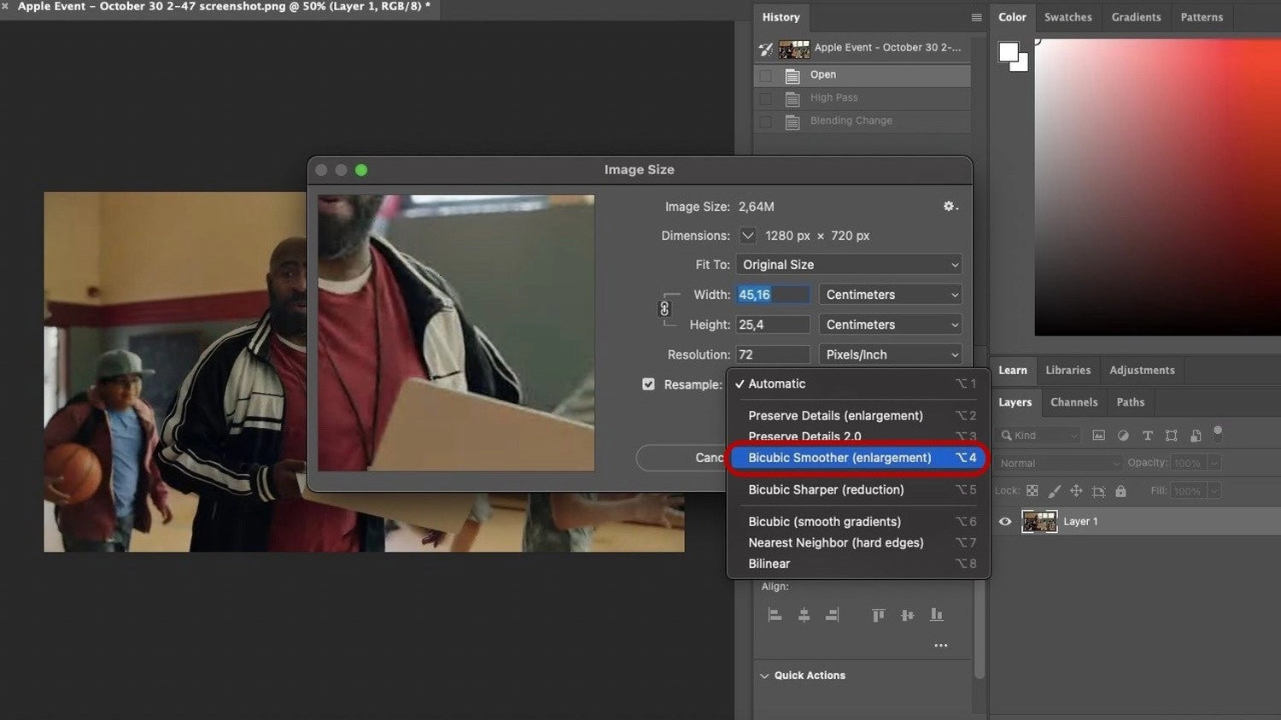
Task: Open the Fill slider dropdown arrow
Action: pyautogui.click(x=1214, y=491)
